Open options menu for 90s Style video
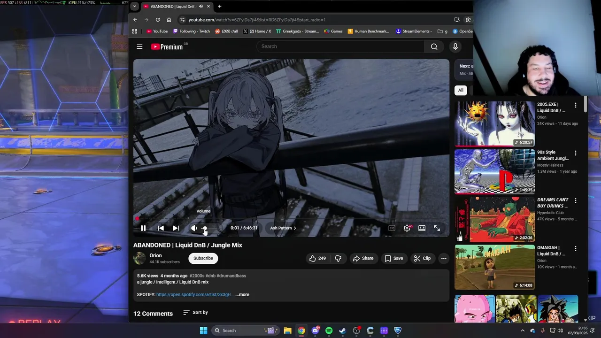This screenshot has width=601, height=338. [x=576, y=153]
